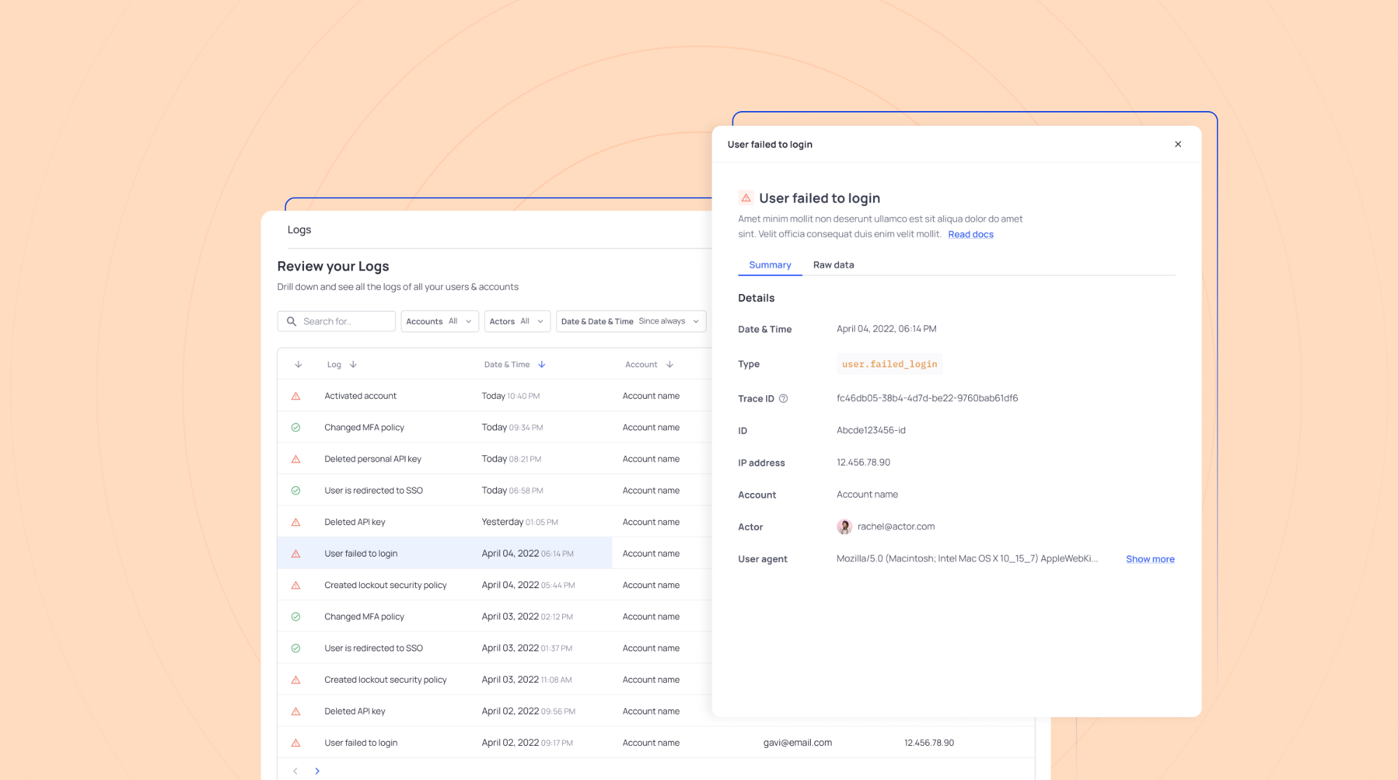Image resolution: width=1398 pixels, height=780 pixels.
Task: Switch to the Raw data tab
Action: (833, 265)
